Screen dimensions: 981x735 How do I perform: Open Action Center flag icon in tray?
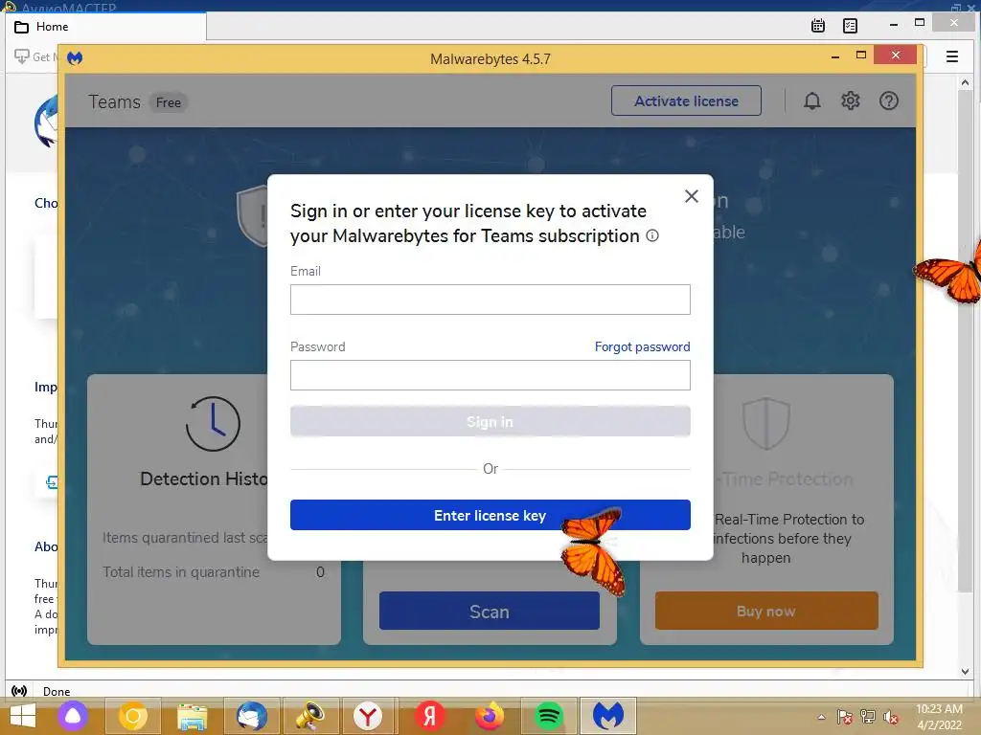click(x=845, y=717)
